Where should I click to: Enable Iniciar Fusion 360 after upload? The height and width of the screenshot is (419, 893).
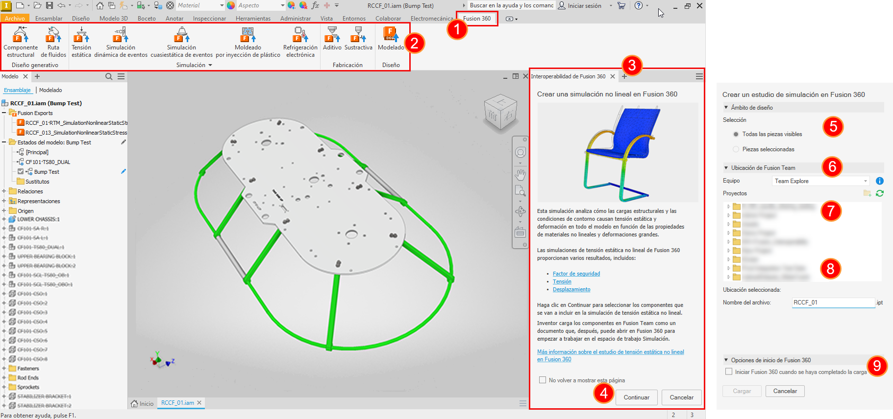pyautogui.click(x=729, y=372)
